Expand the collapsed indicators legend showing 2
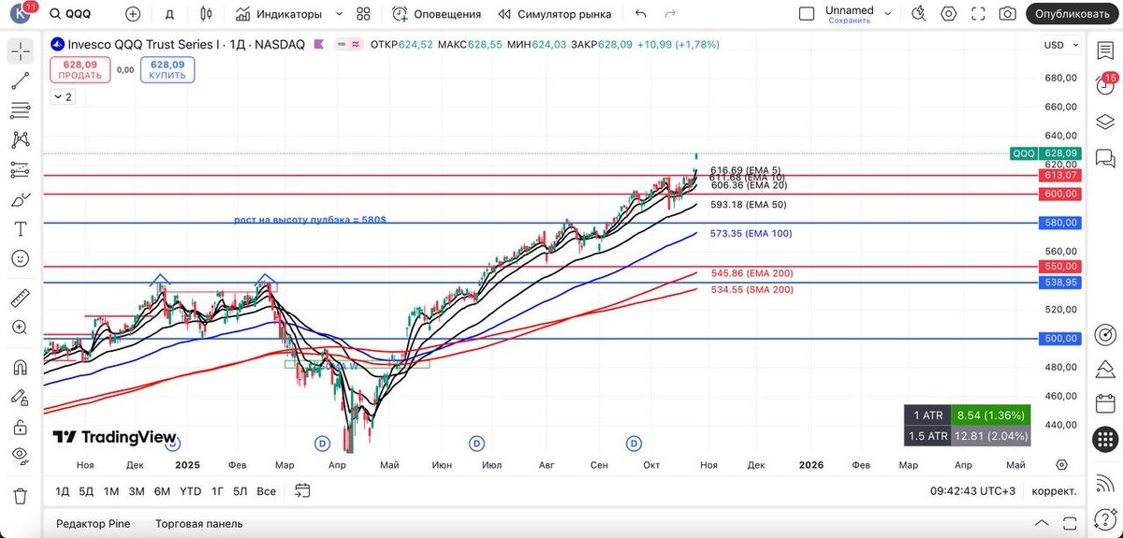This screenshot has width=1123, height=538. point(63,96)
